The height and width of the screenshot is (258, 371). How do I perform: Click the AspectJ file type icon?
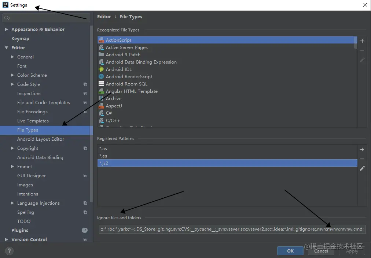tap(101, 106)
